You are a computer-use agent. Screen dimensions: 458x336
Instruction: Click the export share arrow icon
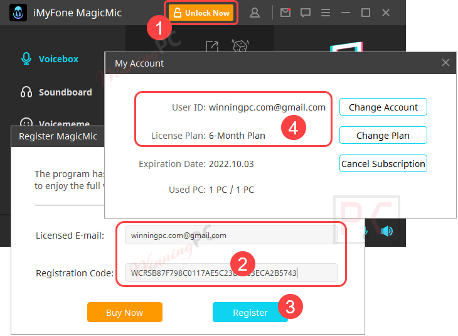(x=211, y=46)
